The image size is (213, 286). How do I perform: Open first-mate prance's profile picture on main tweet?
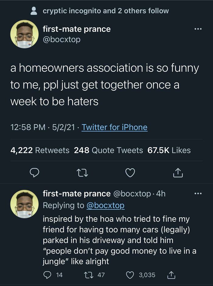click(25, 34)
